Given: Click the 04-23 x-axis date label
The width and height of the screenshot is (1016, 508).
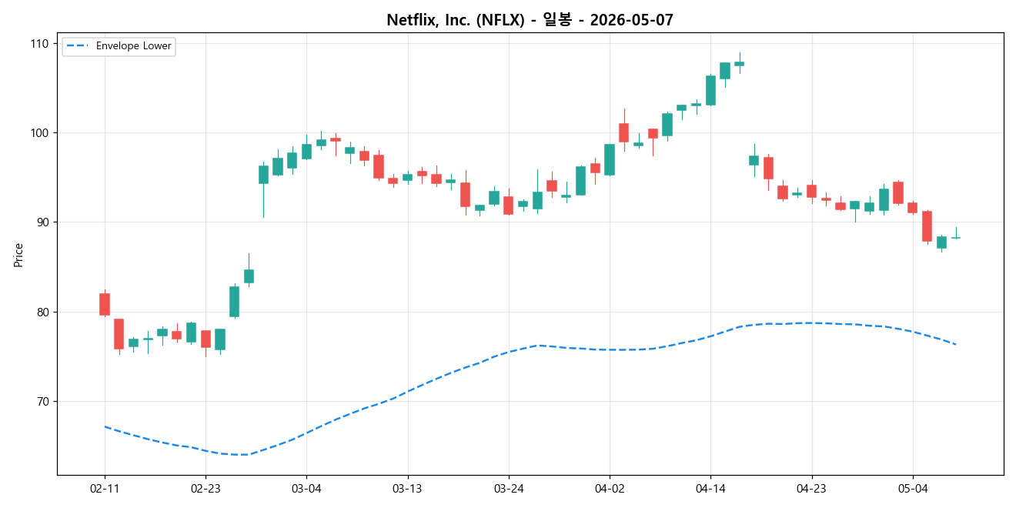Looking at the screenshot, I should coord(811,489).
